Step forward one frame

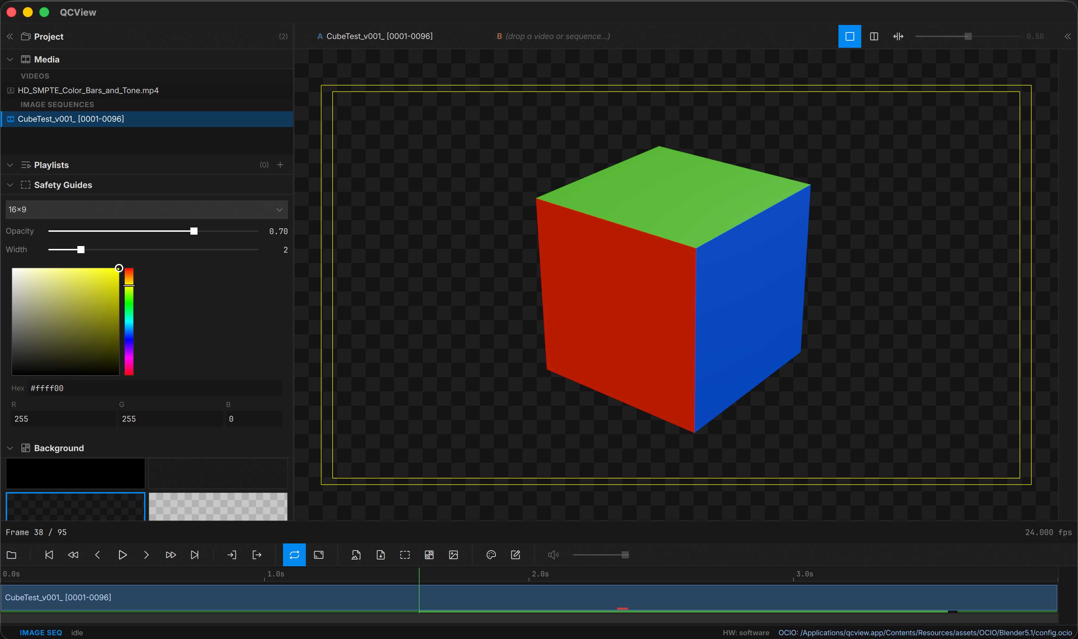(x=146, y=554)
